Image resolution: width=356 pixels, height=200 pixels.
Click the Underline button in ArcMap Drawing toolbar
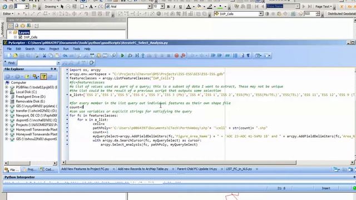(x=180, y=7)
